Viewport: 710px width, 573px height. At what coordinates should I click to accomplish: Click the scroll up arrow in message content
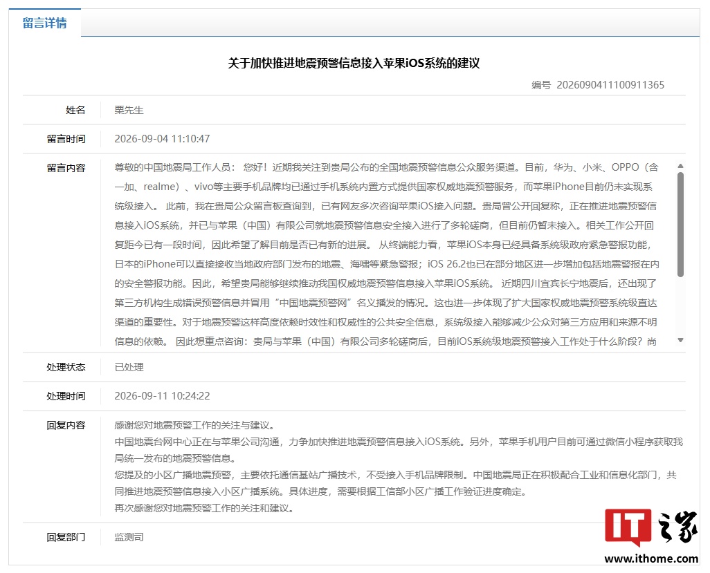click(680, 166)
